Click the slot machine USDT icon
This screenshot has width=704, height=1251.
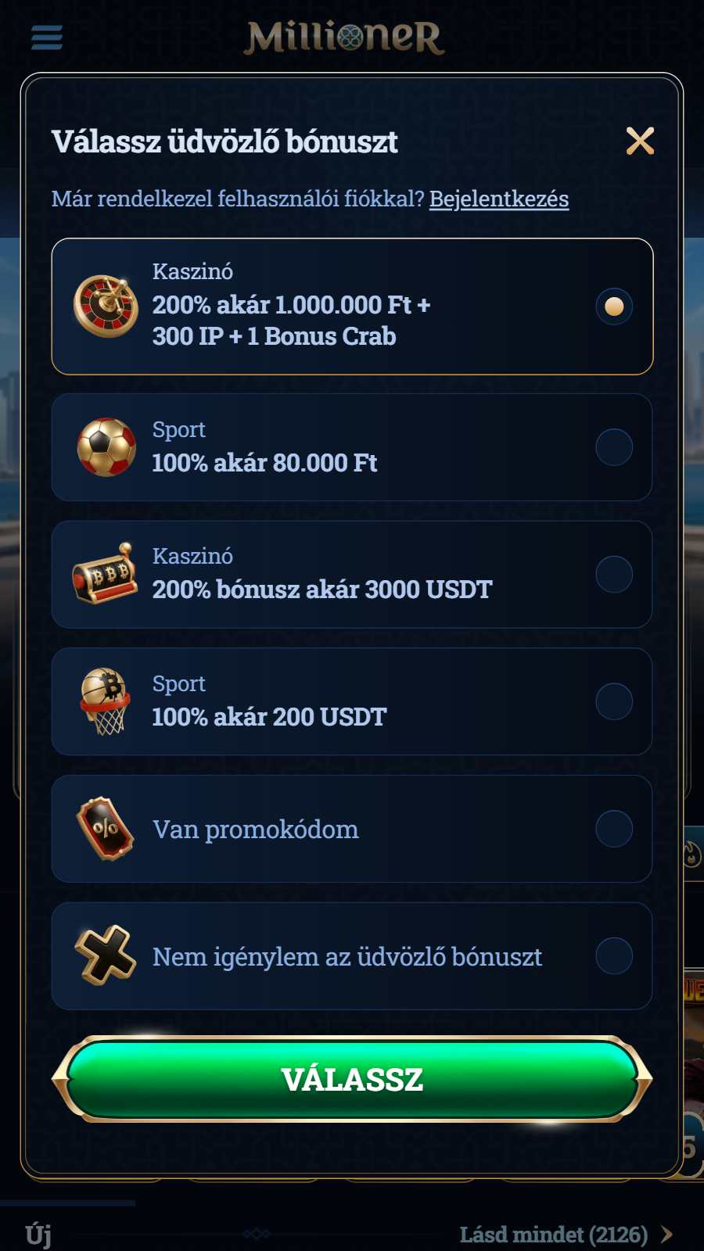click(x=105, y=574)
